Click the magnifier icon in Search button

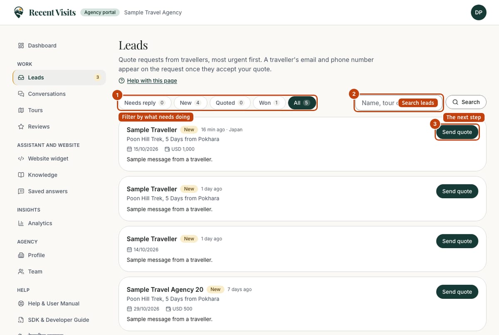(x=455, y=102)
